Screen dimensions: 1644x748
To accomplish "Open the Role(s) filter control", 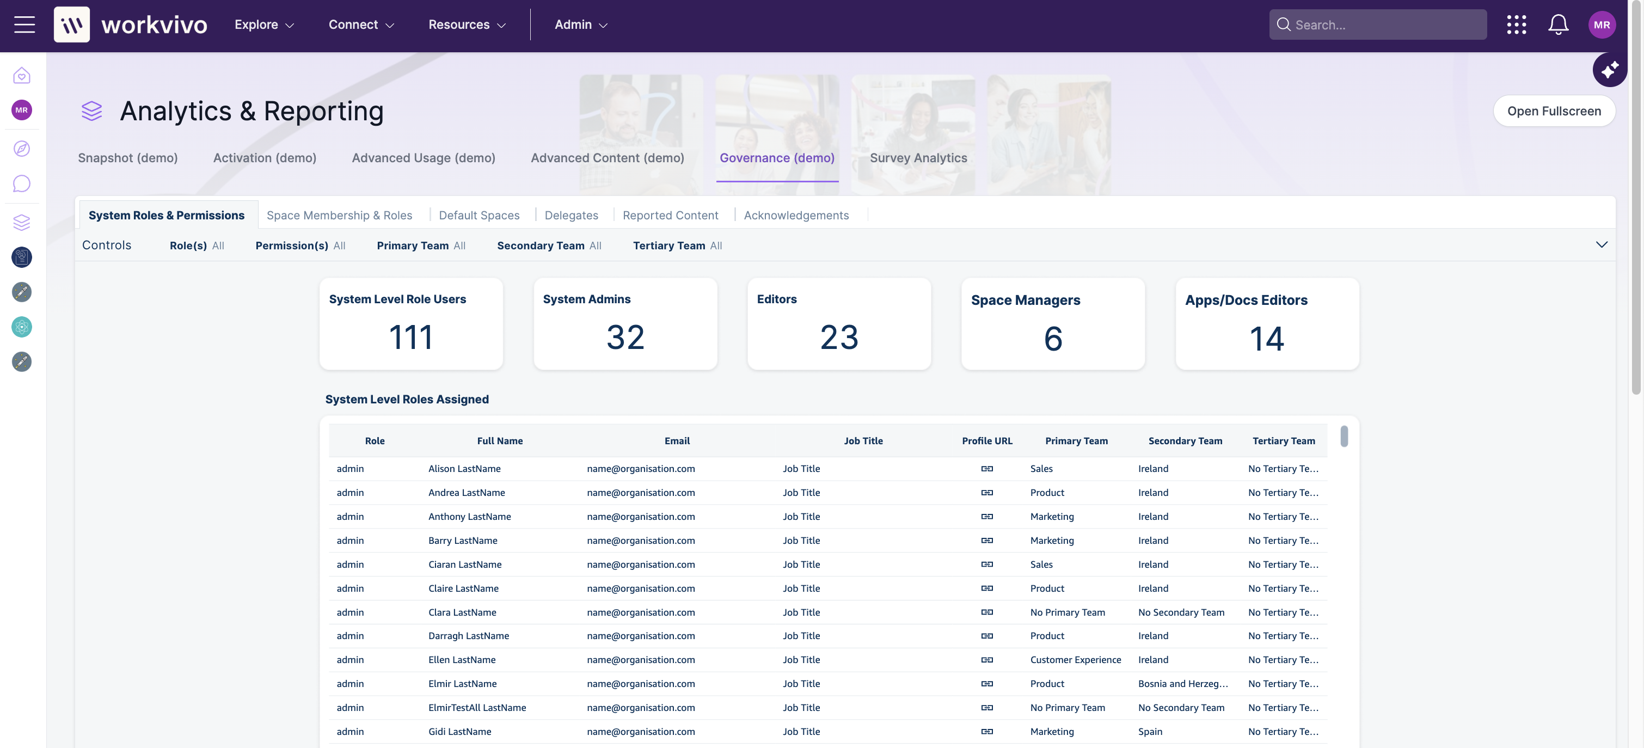I will pos(197,246).
